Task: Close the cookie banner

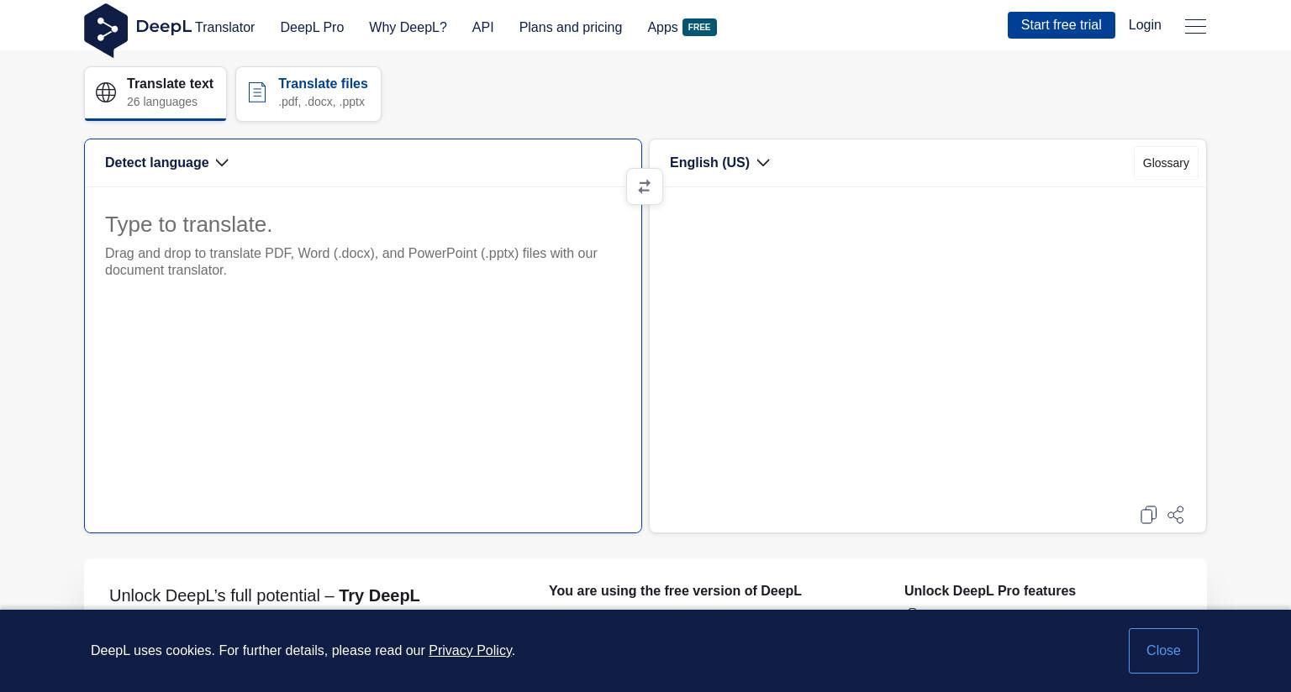Action: point(1163,651)
